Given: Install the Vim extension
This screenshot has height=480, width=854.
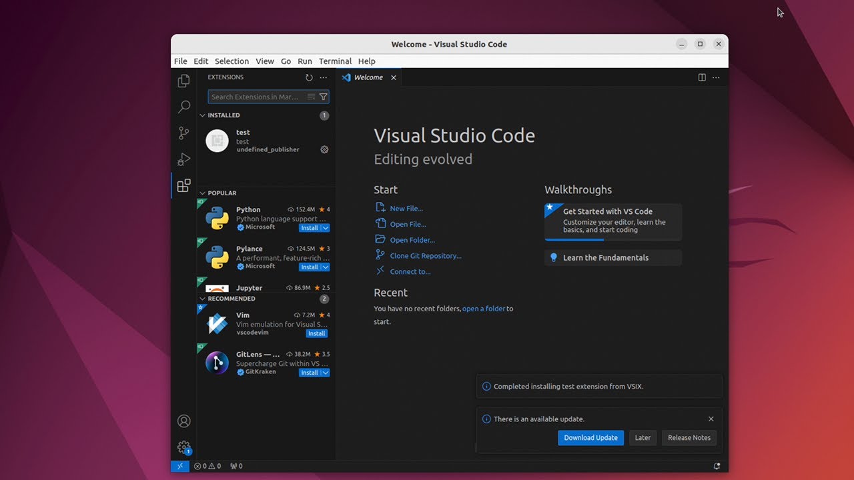Looking at the screenshot, I should [317, 333].
